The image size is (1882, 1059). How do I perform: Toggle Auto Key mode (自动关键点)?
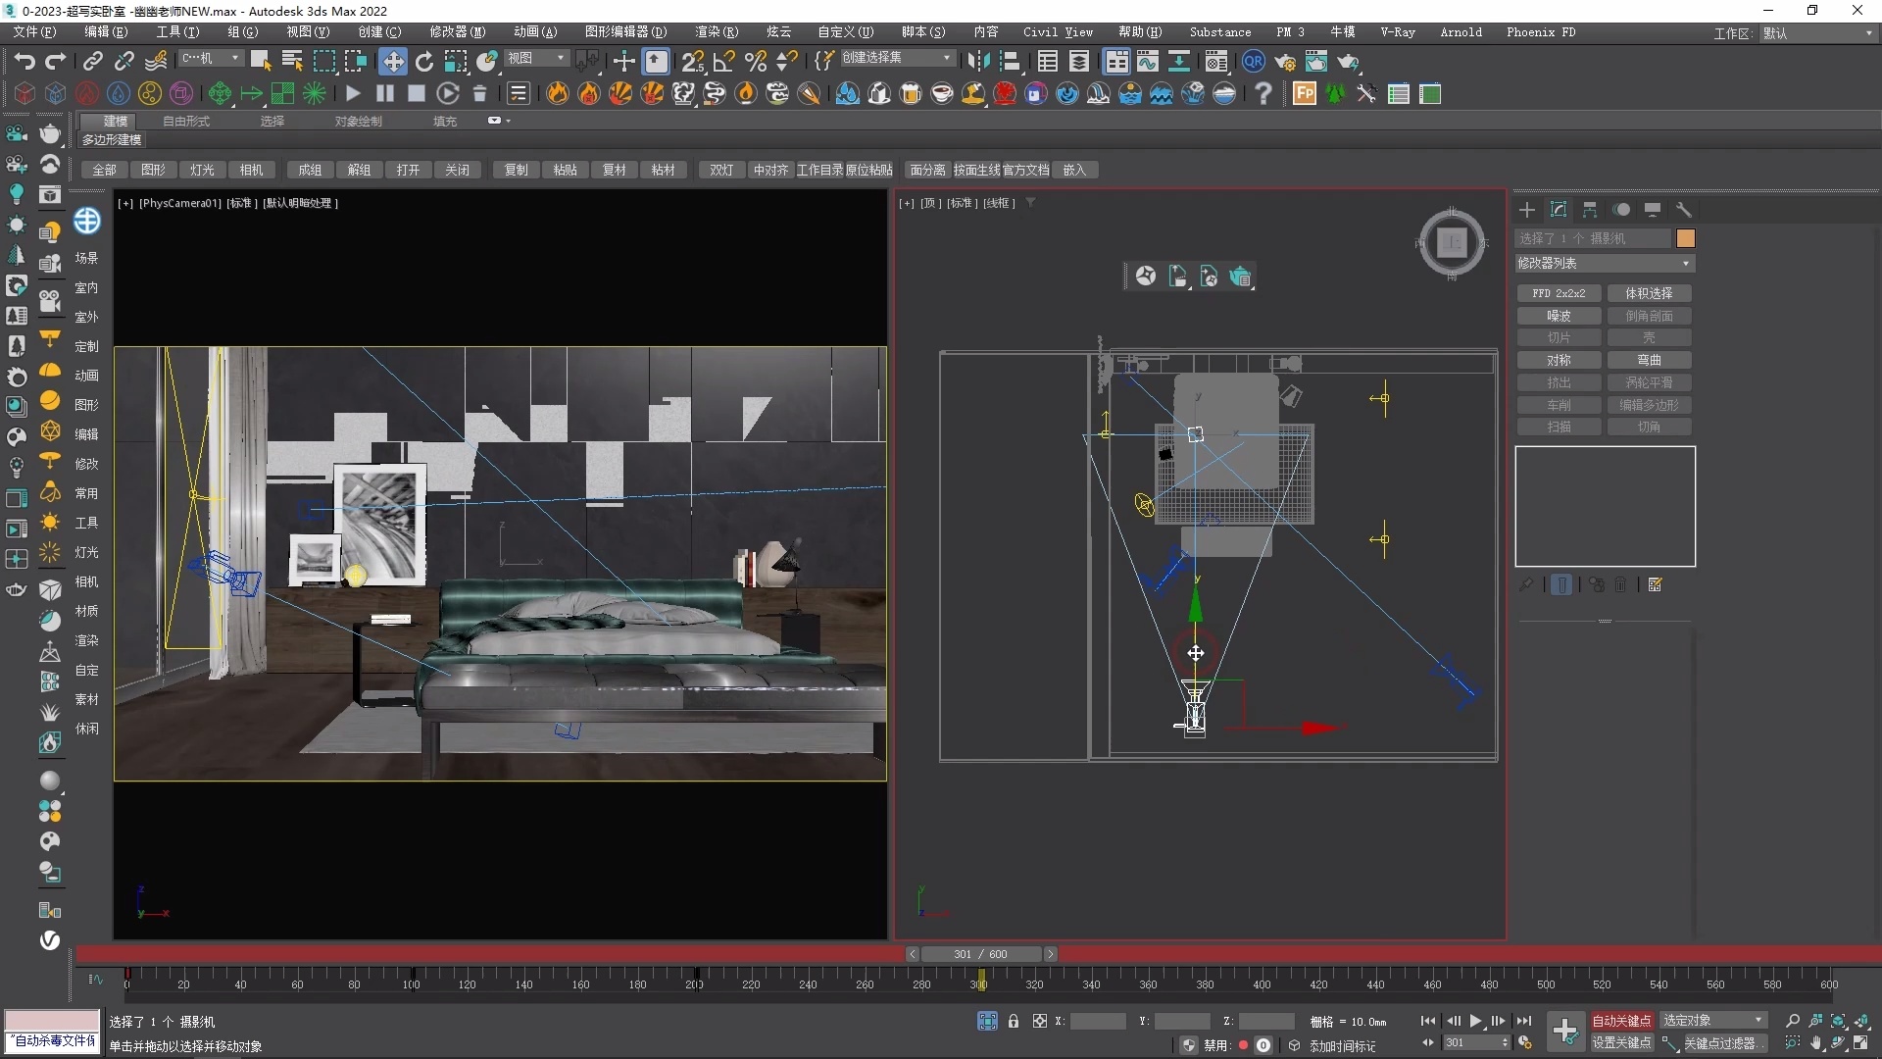1621,1021
